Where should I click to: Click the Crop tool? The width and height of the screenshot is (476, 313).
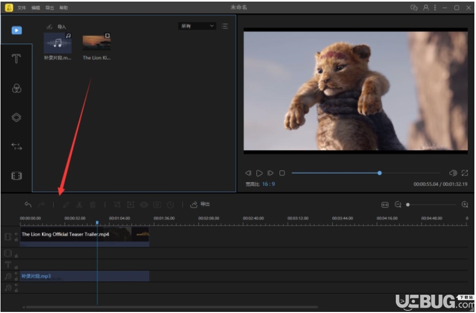click(x=117, y=205)
